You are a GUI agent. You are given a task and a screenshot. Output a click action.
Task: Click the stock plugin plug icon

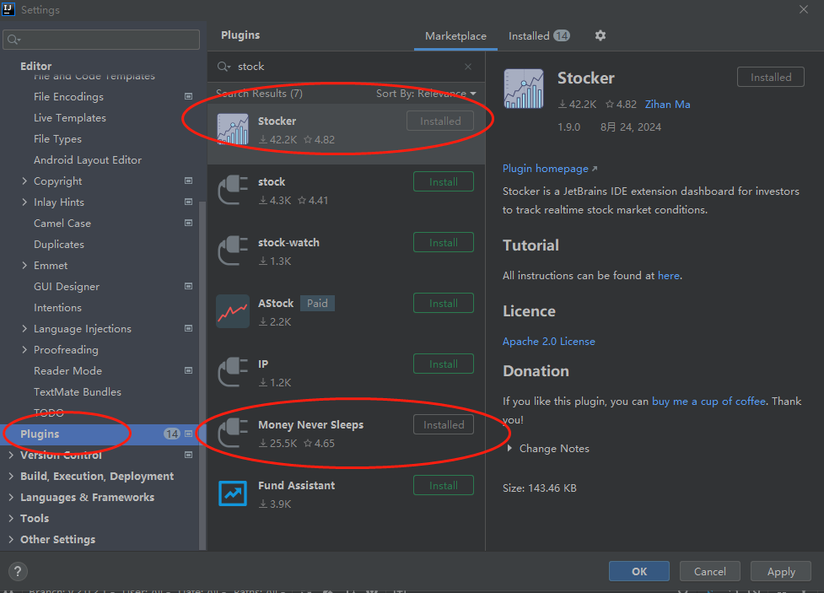point(233,190)
